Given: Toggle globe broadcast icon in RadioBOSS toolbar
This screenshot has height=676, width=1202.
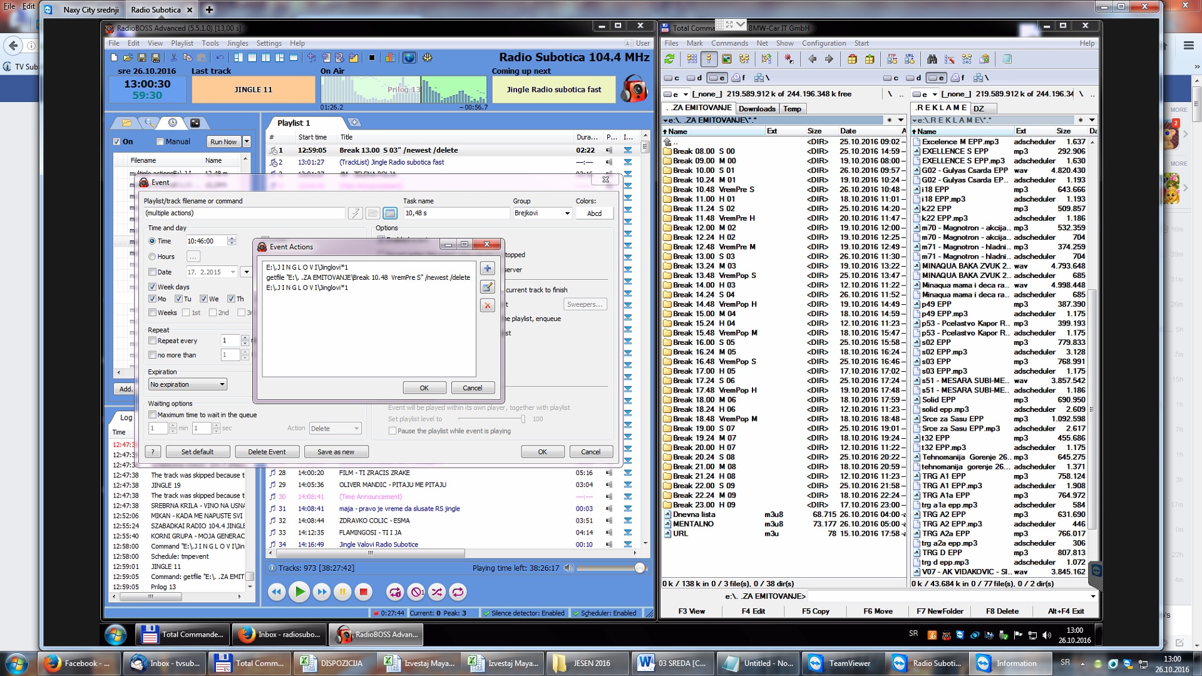Looking at the screenshot, I should (409, 58).
